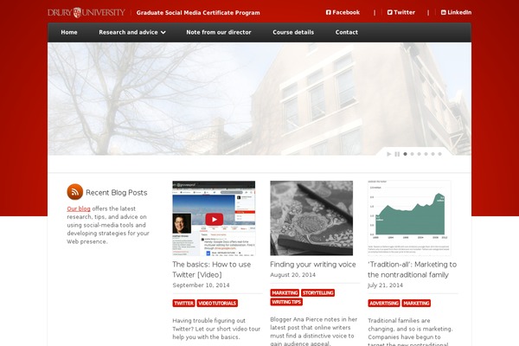Image resolution: width=519 pixels, height=346 pixels.
Task: Open Course details page
Action: (293, 32)
